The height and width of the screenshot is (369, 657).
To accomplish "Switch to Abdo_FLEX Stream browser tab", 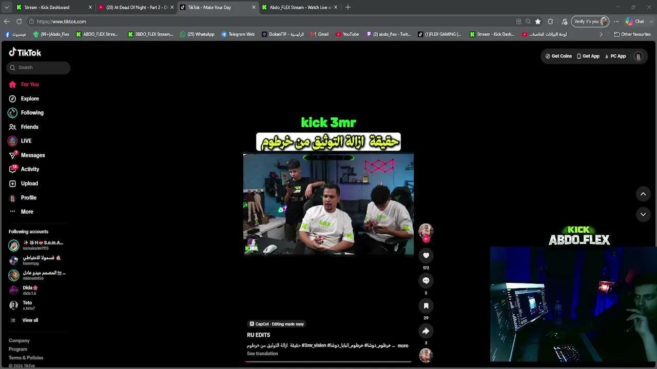I will coord(300,7).
